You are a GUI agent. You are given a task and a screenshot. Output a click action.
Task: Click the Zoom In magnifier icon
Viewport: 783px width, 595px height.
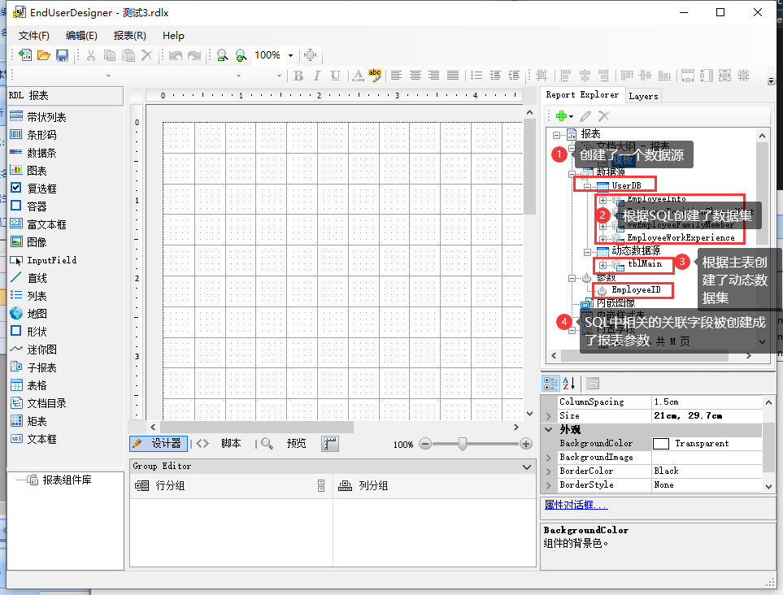[x=241, y=55]
